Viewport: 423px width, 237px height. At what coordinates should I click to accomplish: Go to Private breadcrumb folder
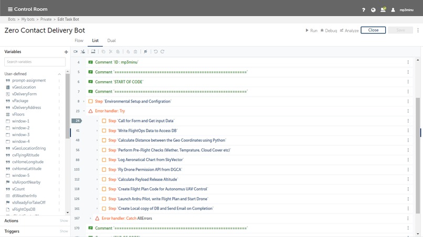pos(46,19)
